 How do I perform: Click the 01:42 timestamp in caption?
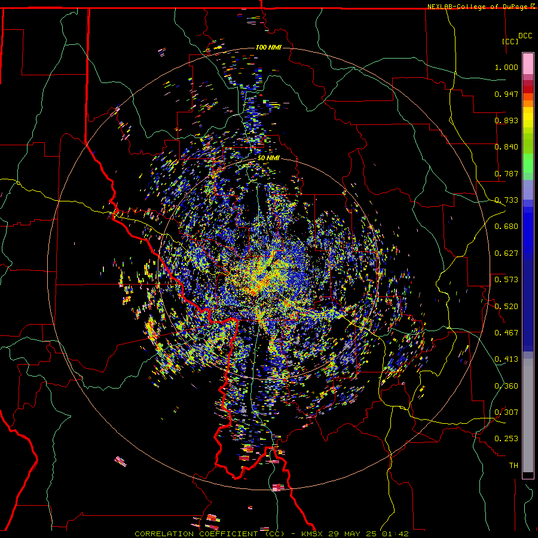click(396, 534)
